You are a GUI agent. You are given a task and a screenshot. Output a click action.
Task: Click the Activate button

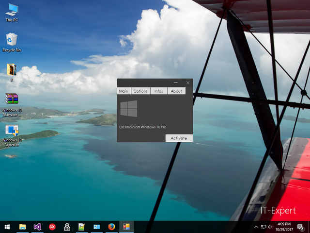tap(179, 138)
